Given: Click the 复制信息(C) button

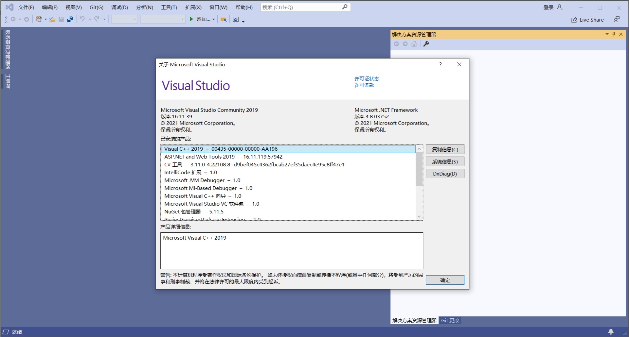Looking at the screenshot, I should click(445, 149).
